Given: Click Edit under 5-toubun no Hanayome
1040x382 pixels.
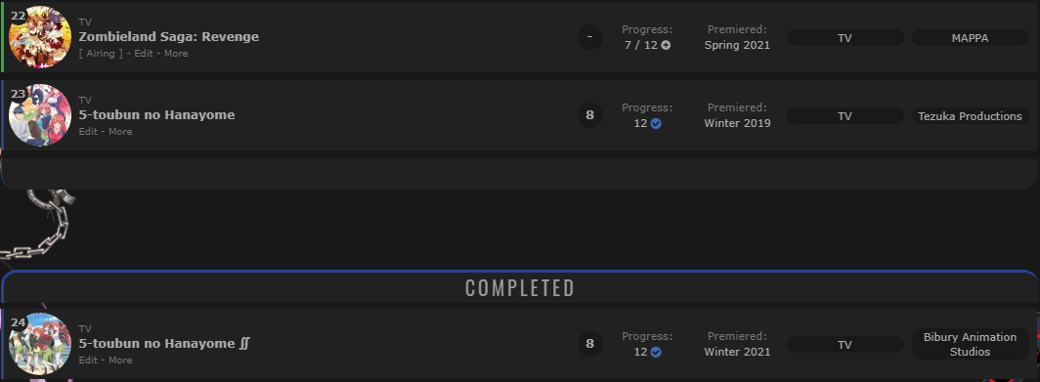Looking at the screenshot, I should 88,132.
